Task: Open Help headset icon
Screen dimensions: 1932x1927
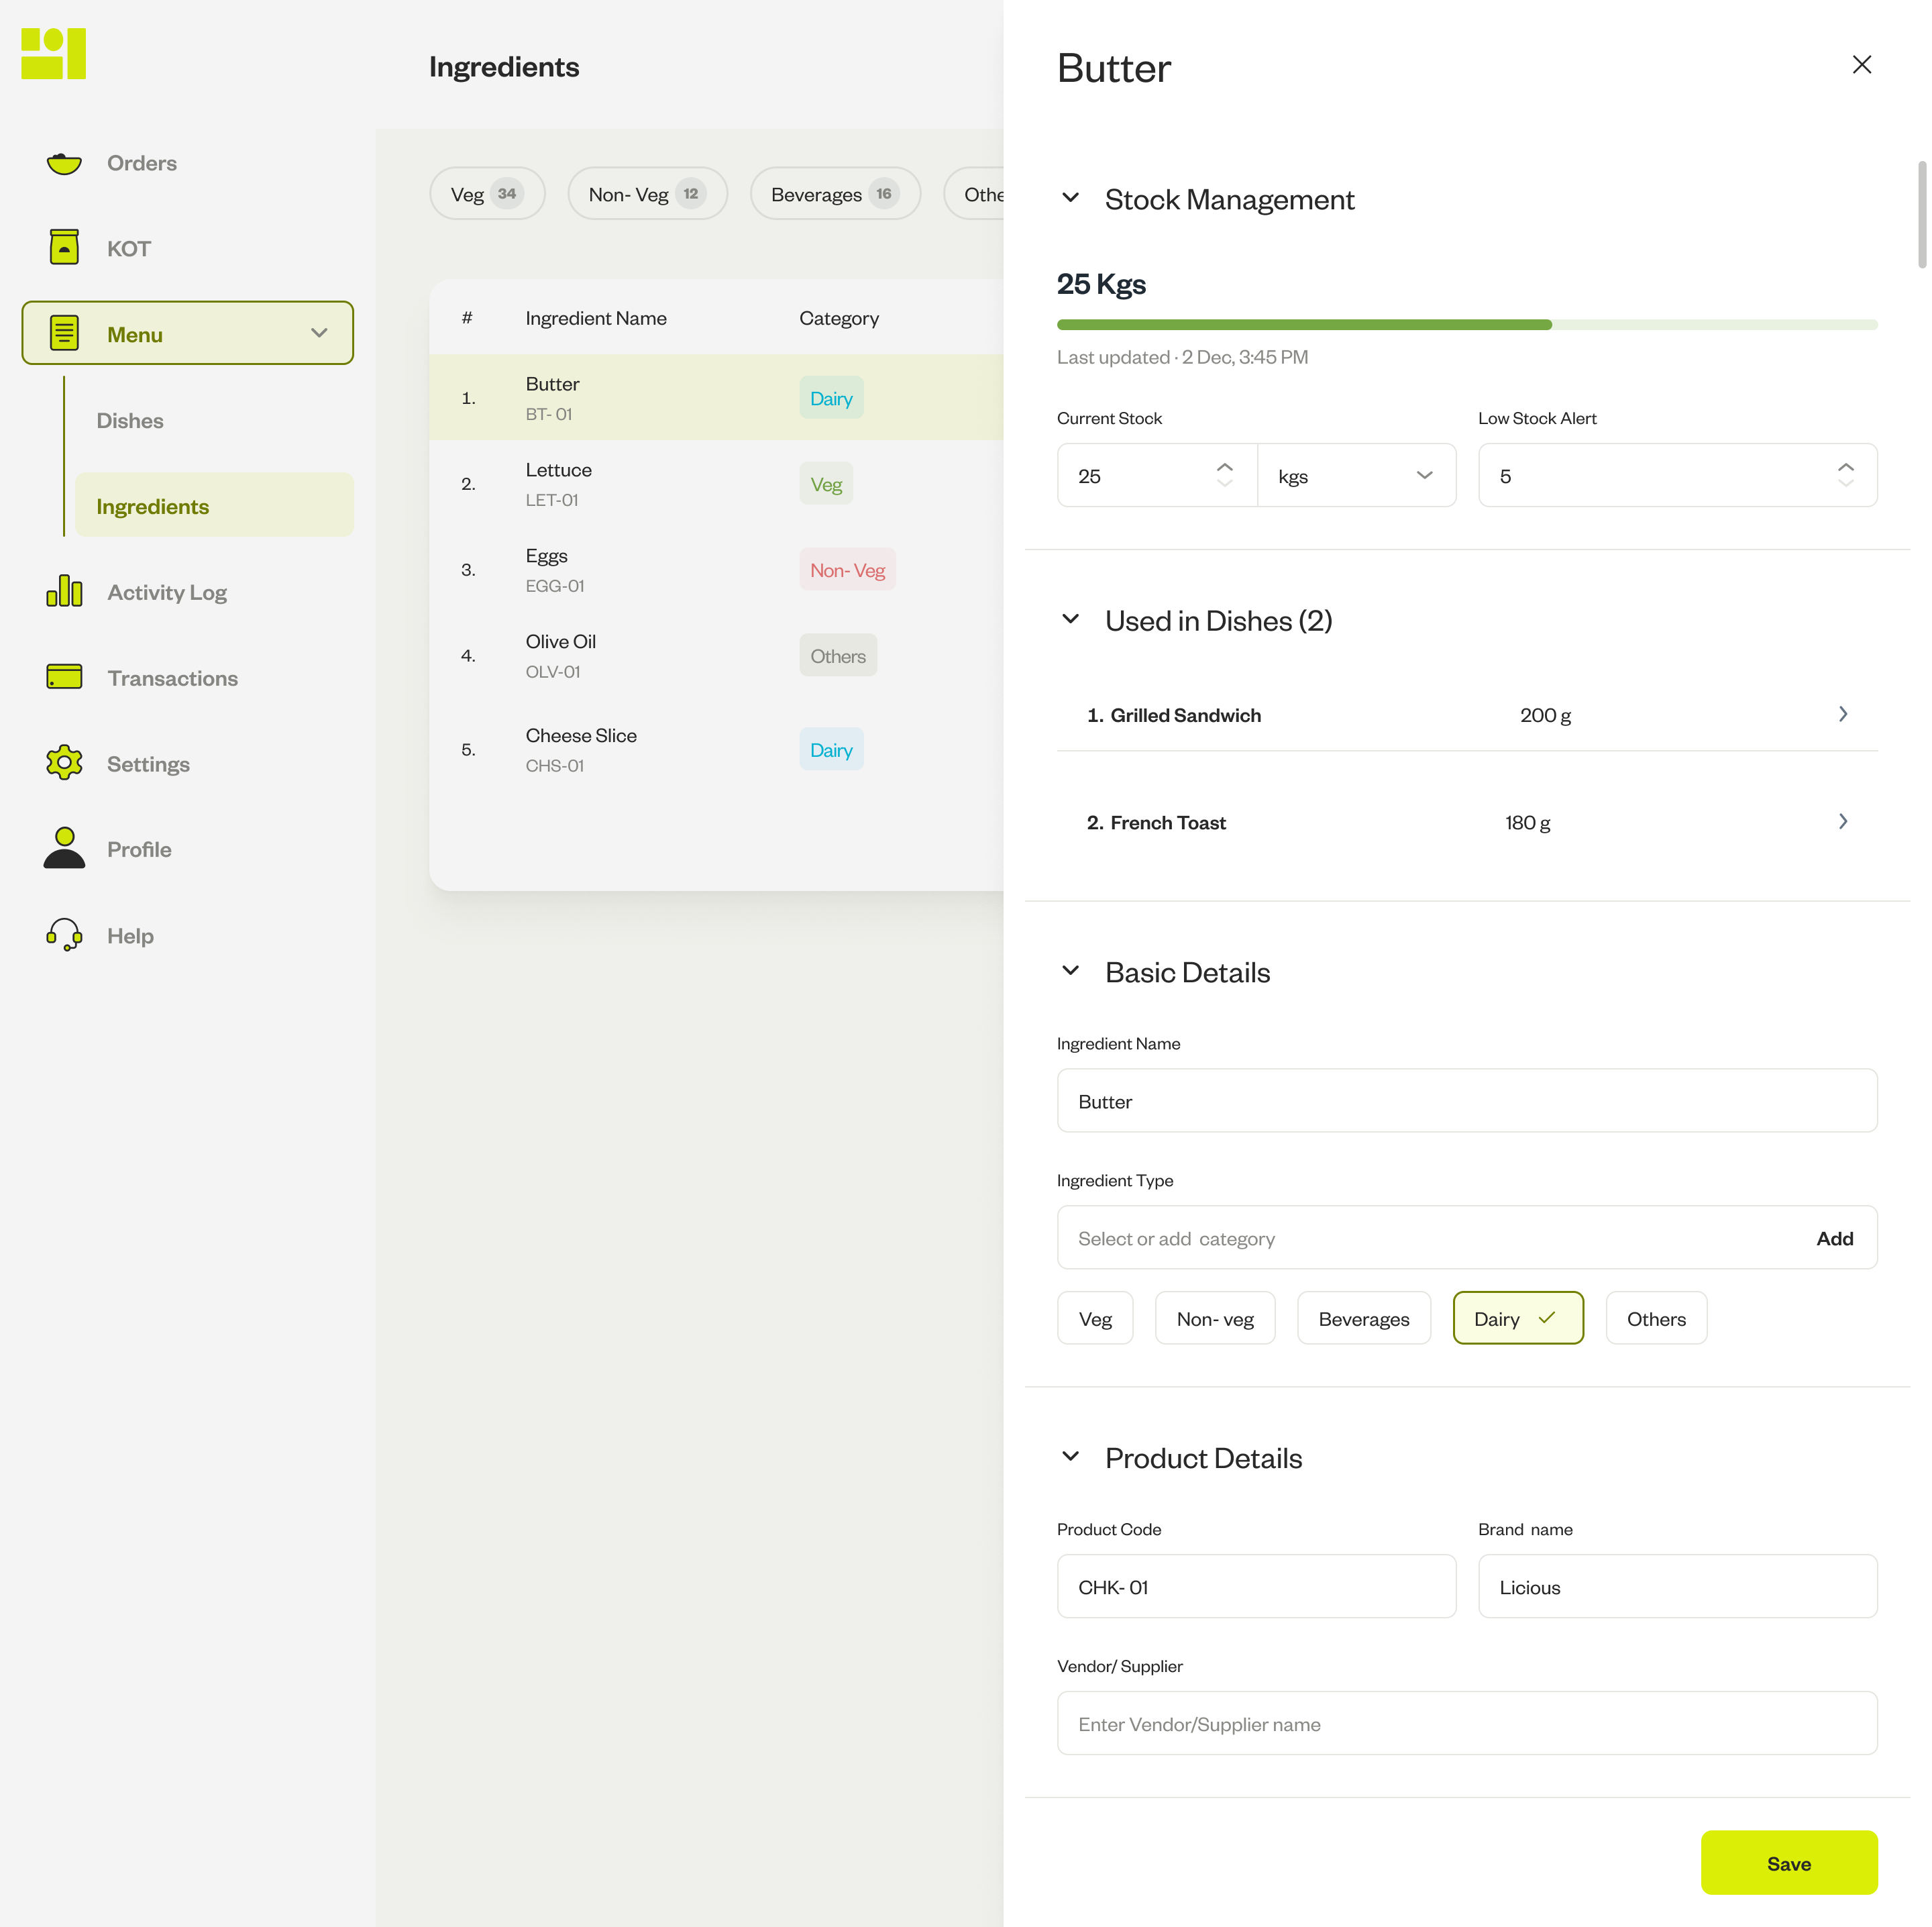Action: (x=64, y=935)
